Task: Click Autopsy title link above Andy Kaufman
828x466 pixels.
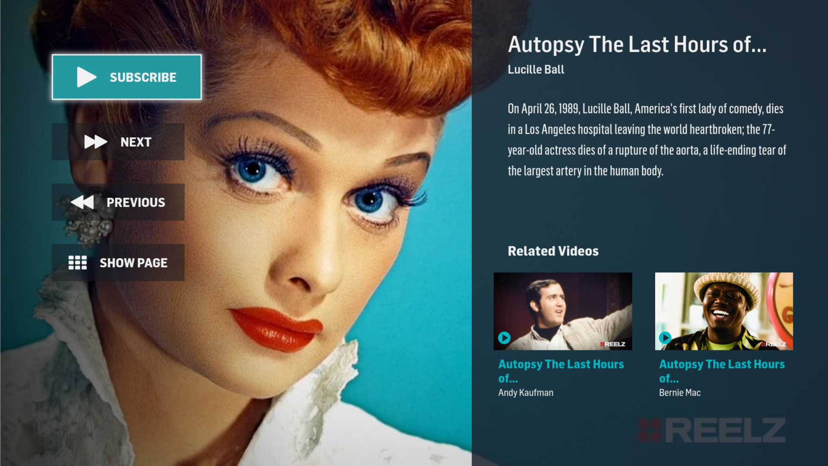Action: pos(561,371)
